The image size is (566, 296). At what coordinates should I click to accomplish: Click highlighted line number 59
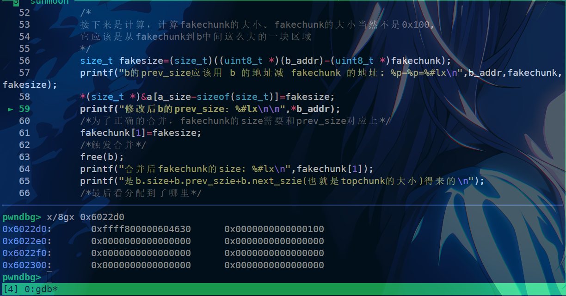point(25,109)
